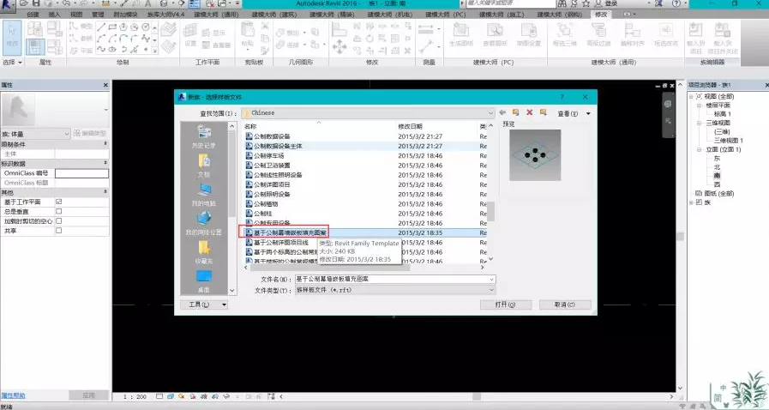The image size is (769, 410).
Task: Click the 文件名 input field
Action: (392, 279)
